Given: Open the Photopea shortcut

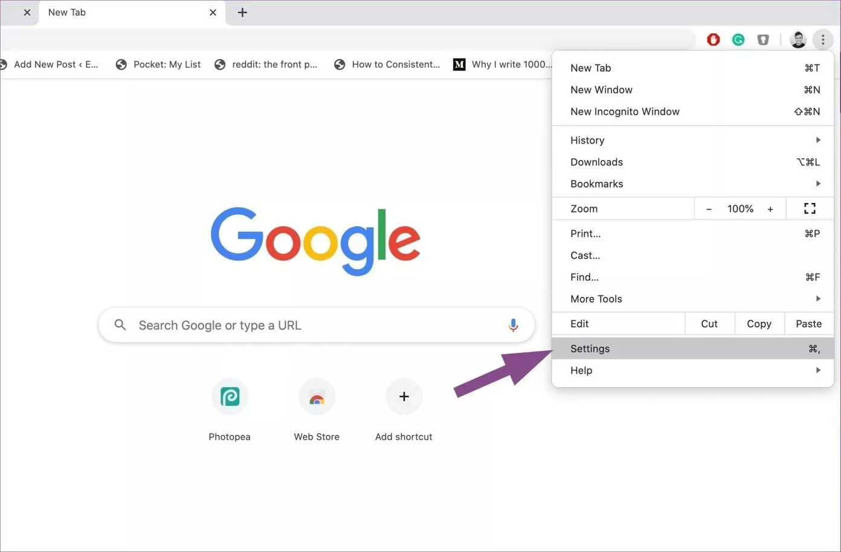Looking at the screenshot, I should pyautogui.click(x=230, y=397).
